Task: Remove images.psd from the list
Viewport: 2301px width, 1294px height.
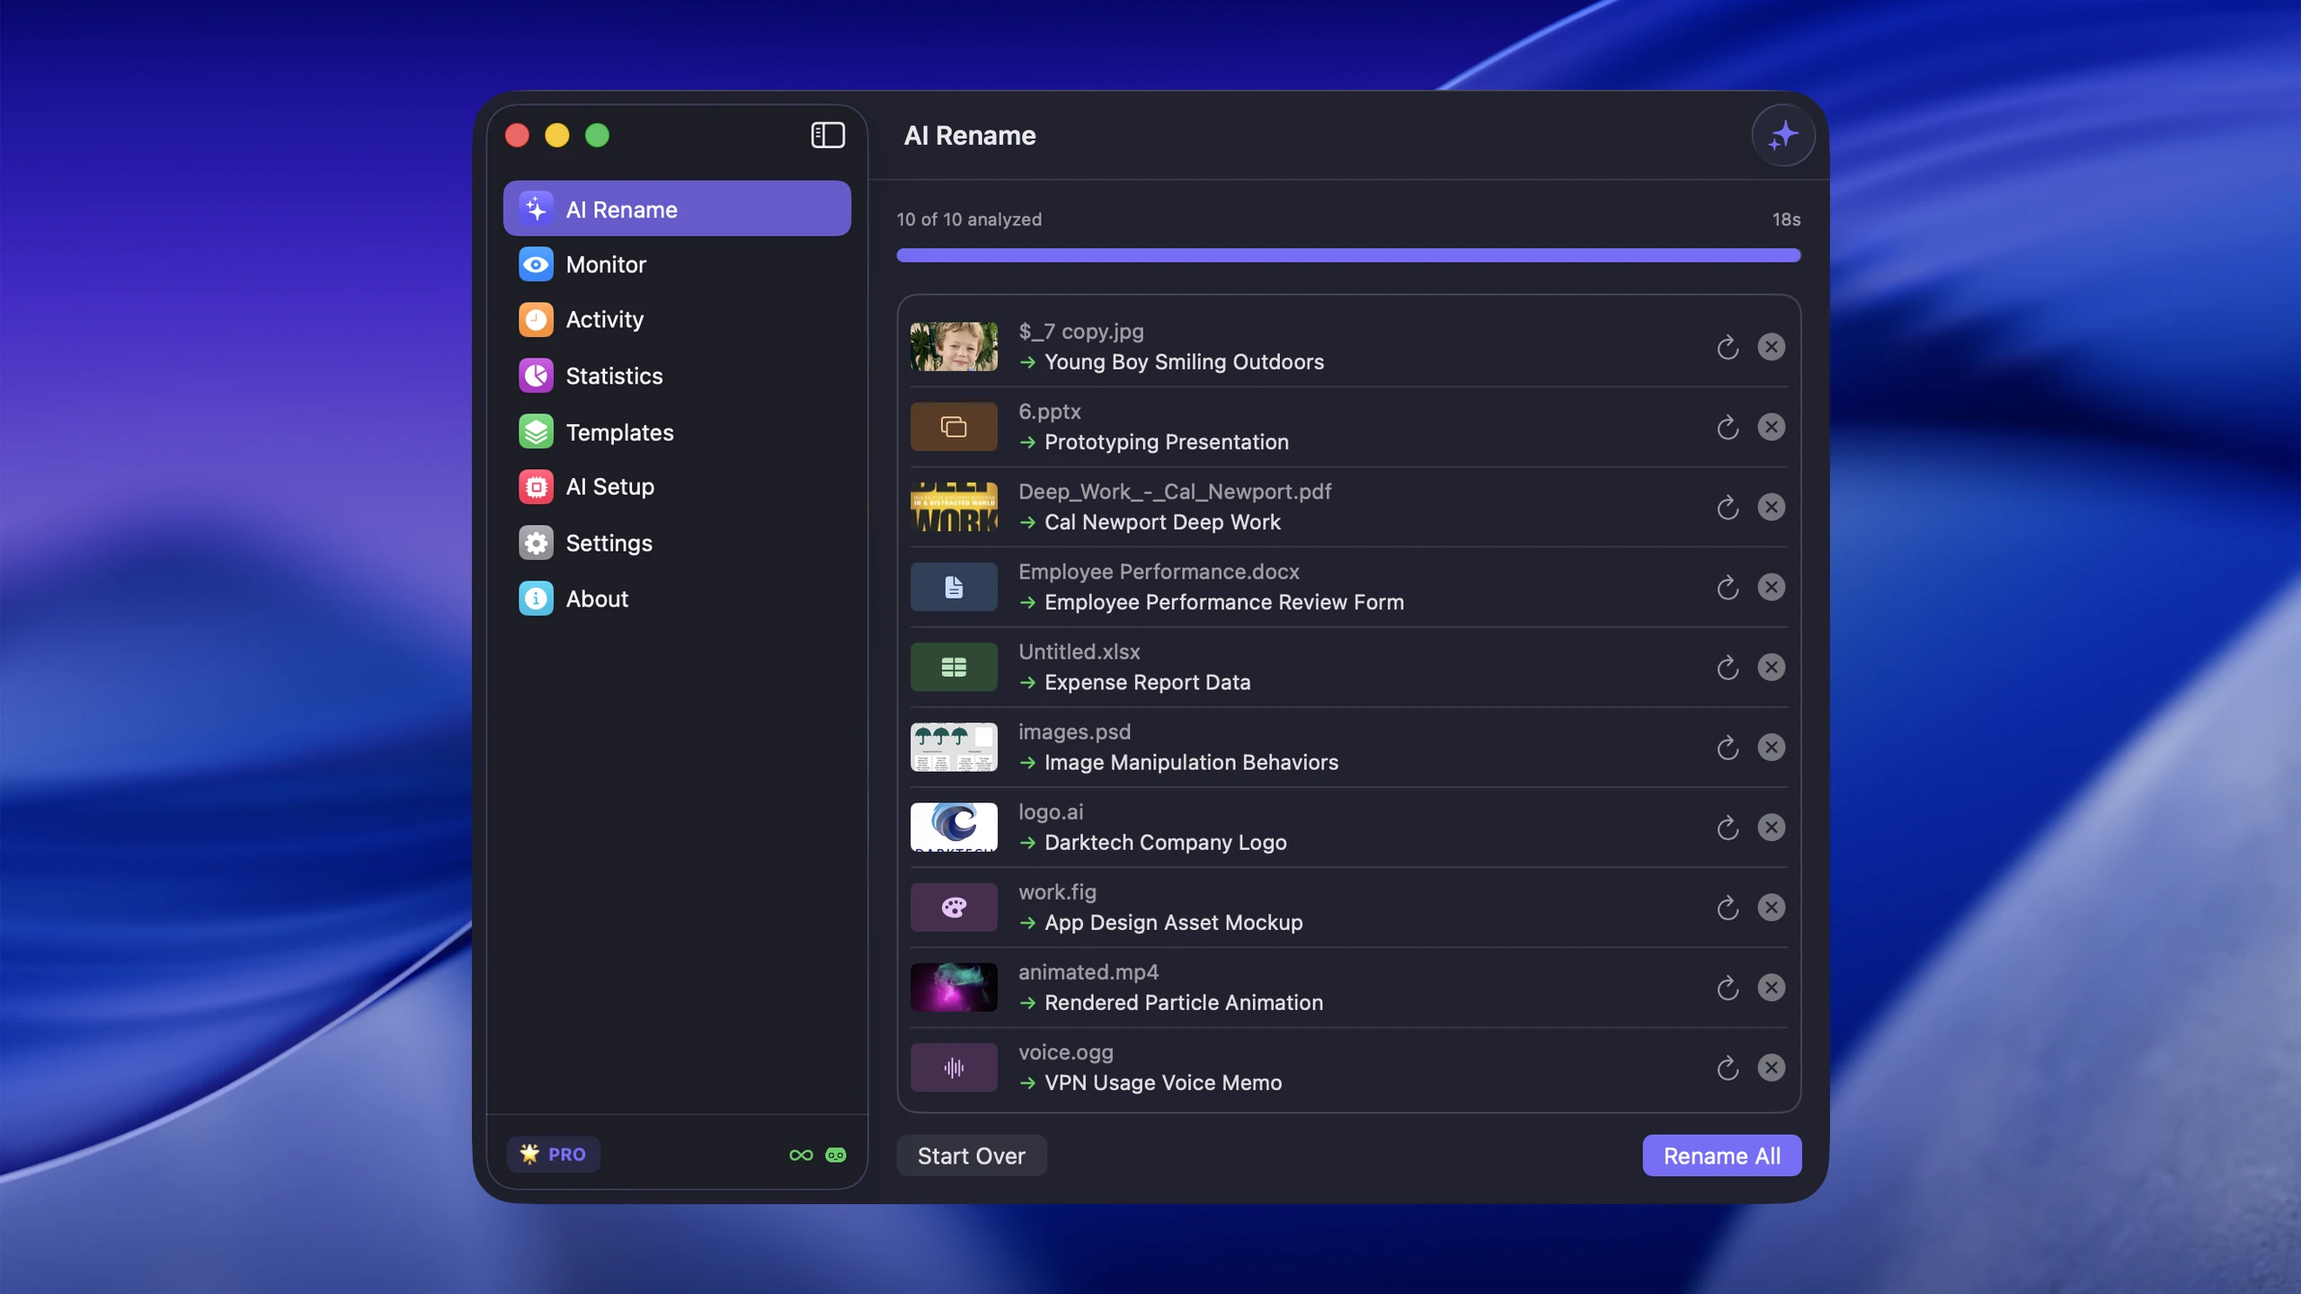Action: [x=1771, y=747]
